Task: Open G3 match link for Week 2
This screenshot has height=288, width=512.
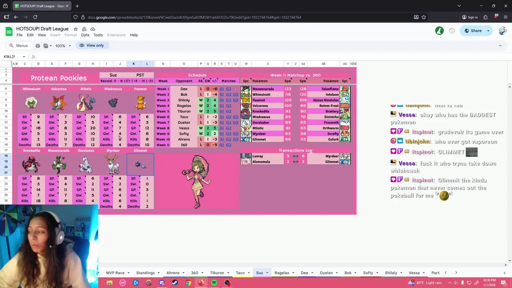Action: tap(236, 94)
